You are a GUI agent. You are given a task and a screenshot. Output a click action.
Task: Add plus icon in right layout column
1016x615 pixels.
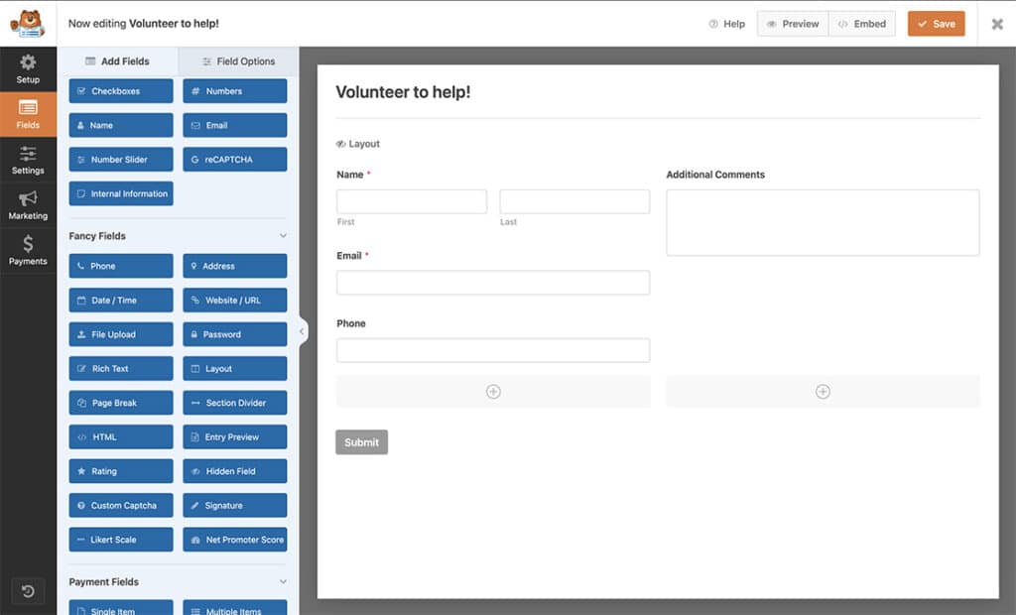(x=823, y=392)
